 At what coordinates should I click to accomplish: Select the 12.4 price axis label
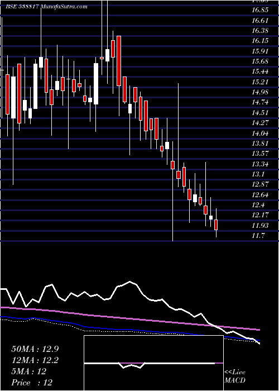pos(258,205)
